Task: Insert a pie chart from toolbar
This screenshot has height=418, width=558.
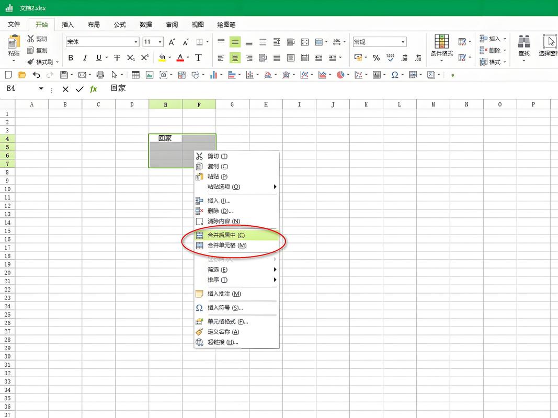Action: (x=340, y=75)
